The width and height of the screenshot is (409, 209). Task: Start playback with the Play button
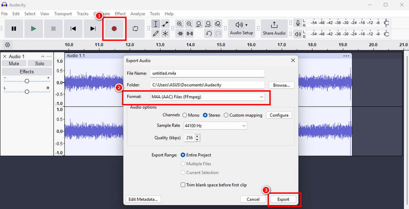coord(34,29)
